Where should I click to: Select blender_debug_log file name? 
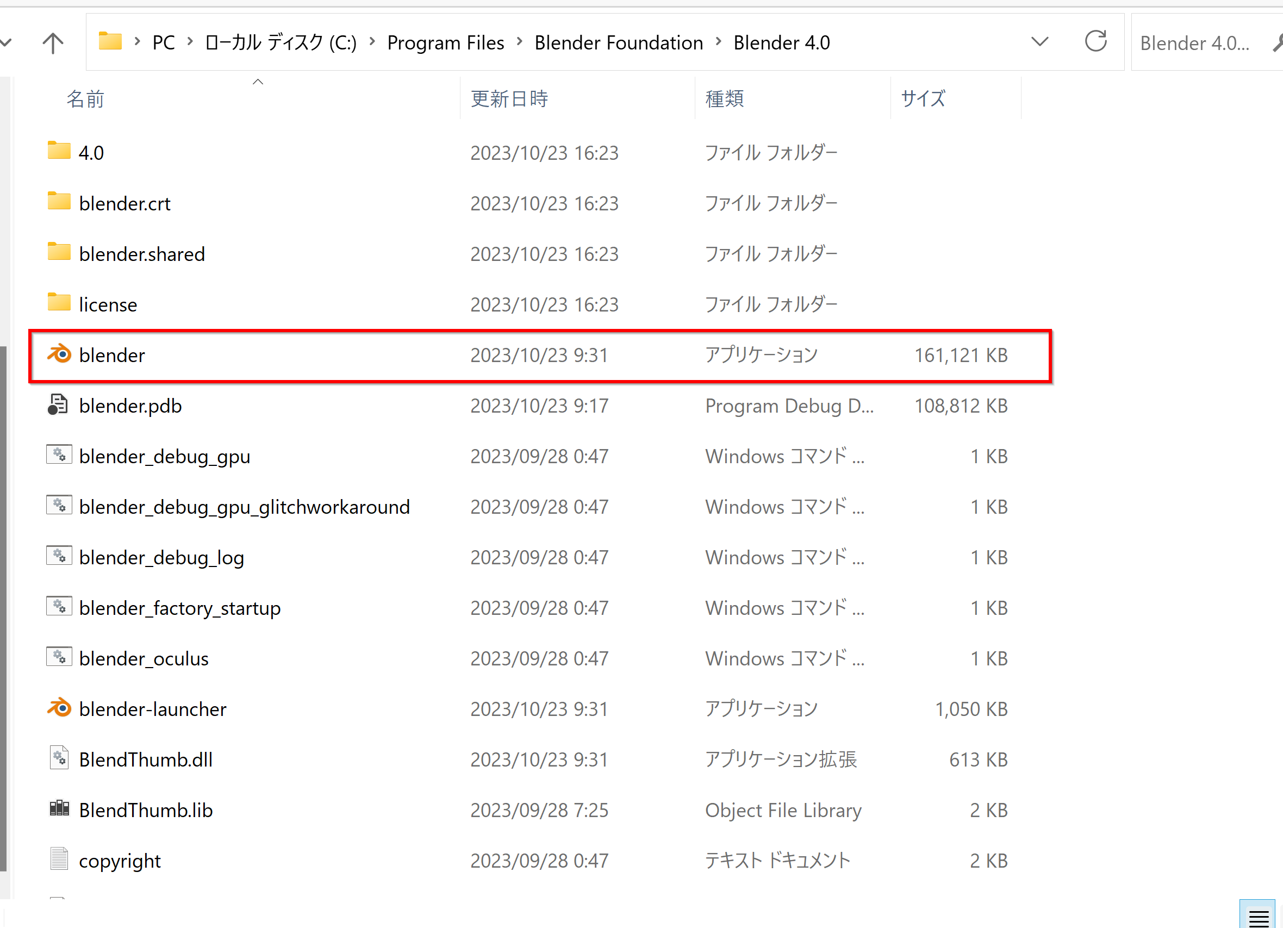tap(161, 558)
